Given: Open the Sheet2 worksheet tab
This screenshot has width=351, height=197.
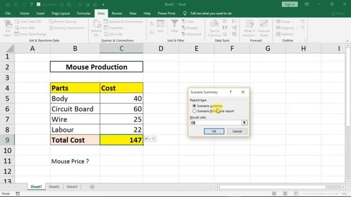Looking at the screenshot, I should tap(54, 187).
